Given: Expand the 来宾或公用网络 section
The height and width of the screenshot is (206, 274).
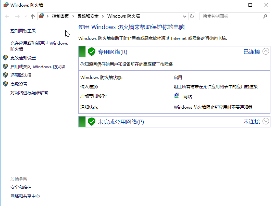Looking at the screenshot, I should coord(266,121).
